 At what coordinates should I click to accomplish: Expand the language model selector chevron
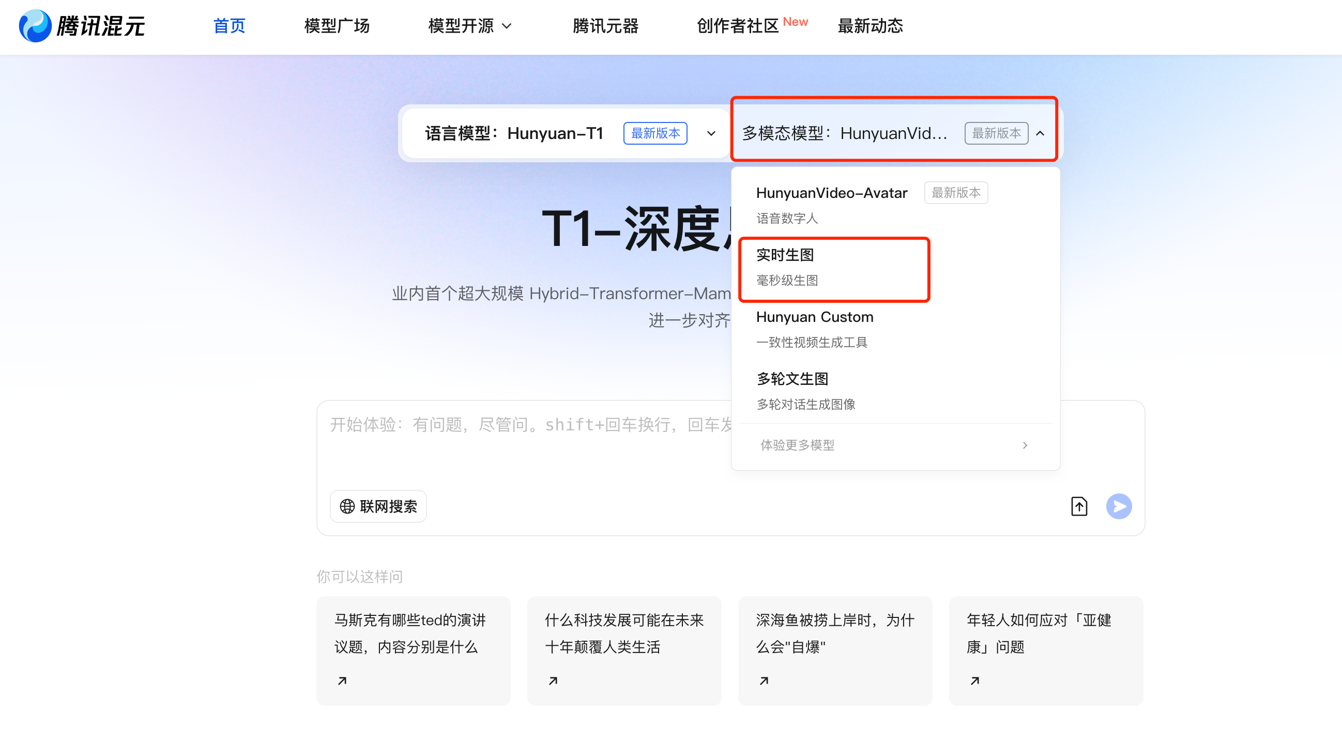(711, 133)
